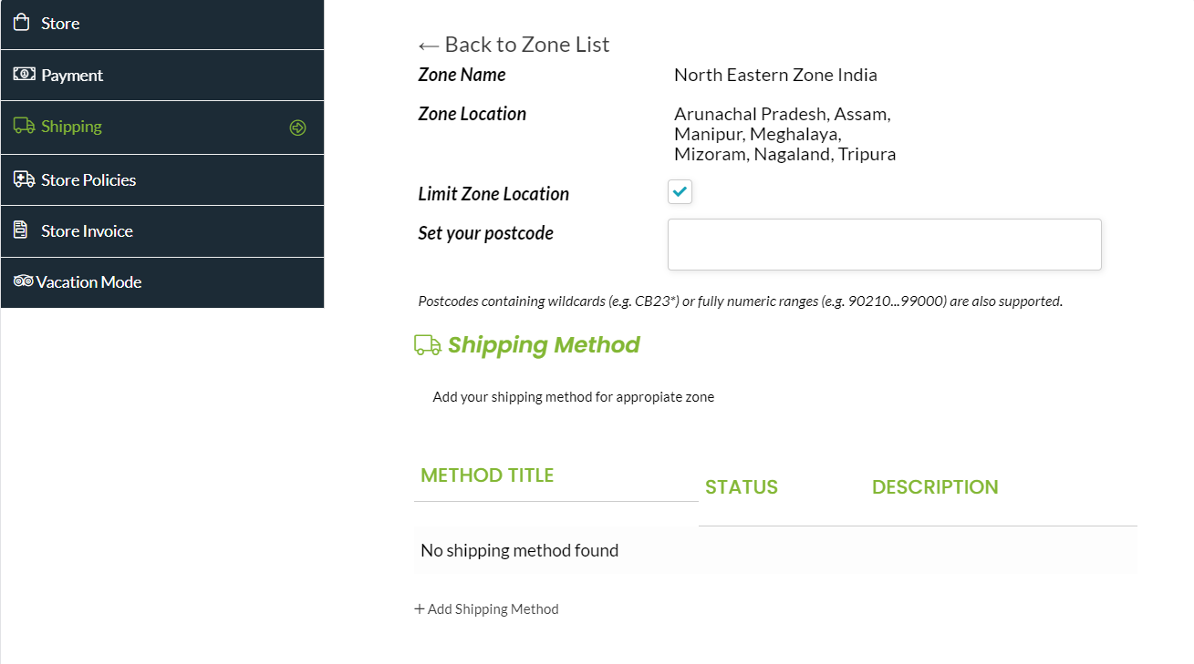Go back to Zone List

coord(514,45)
